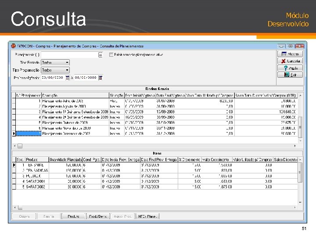This screenshot has height=237, width=316.
Task: Click the Saldo Total Disponível p/ Compras header
Action: [266, 96]
